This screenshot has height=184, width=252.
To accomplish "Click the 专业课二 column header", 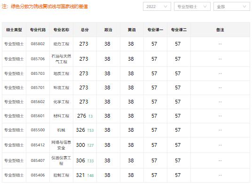I will [179, 30].
